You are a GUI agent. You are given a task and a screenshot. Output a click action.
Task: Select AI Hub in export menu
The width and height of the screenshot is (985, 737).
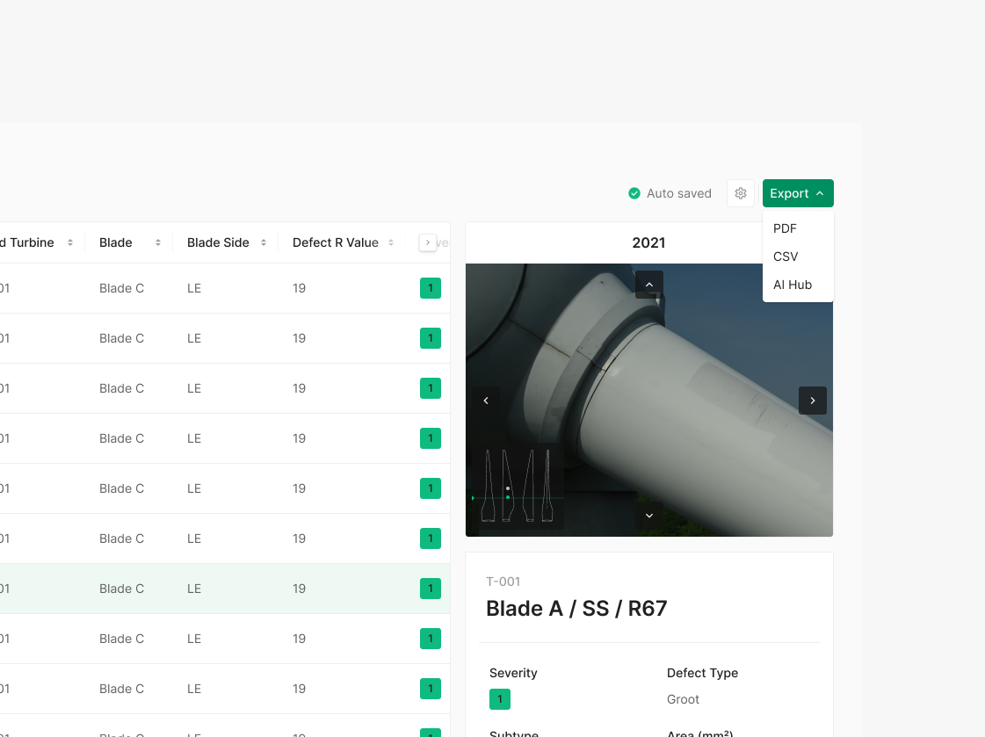pos(792,285)
